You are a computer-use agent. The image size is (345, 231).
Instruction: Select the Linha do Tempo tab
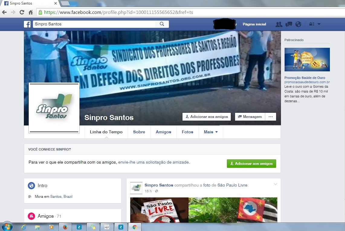[x=106, y=132]
